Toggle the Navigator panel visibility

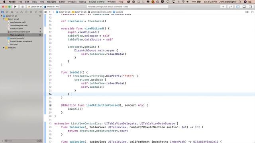(x=238, y=7)
